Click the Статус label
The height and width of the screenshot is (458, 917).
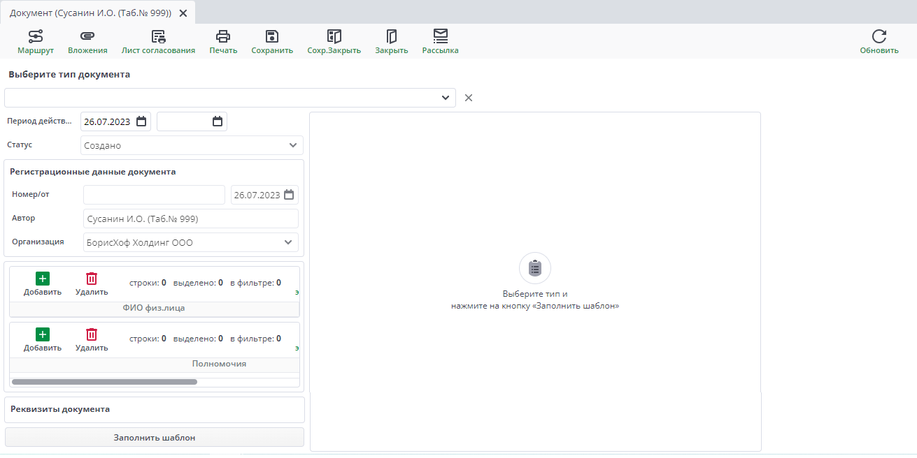point(20,145)
